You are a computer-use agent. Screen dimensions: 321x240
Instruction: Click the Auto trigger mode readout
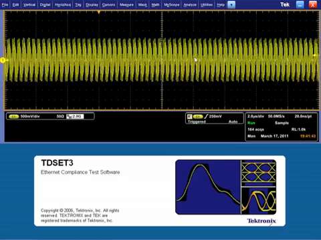(x=233, y=121)
